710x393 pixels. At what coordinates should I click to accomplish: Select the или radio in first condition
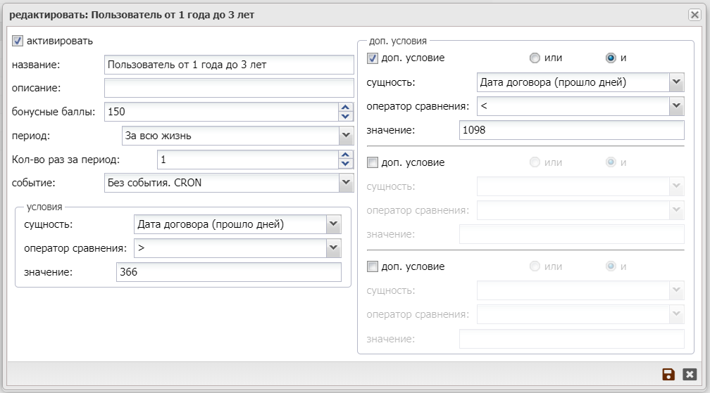tap(535, 58)
